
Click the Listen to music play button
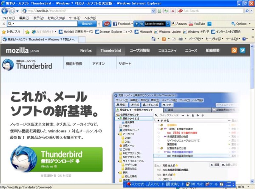[137, 24]
